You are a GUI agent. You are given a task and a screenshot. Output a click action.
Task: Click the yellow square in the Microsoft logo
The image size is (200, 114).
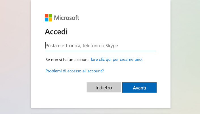50,20
